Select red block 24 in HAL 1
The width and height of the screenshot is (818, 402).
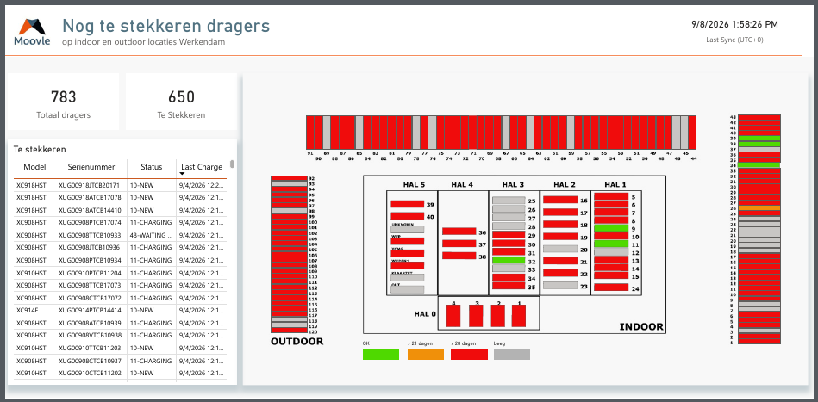[611, 287]
